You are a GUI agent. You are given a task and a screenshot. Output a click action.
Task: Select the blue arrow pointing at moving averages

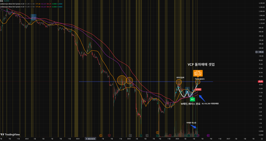coord(202,98)
